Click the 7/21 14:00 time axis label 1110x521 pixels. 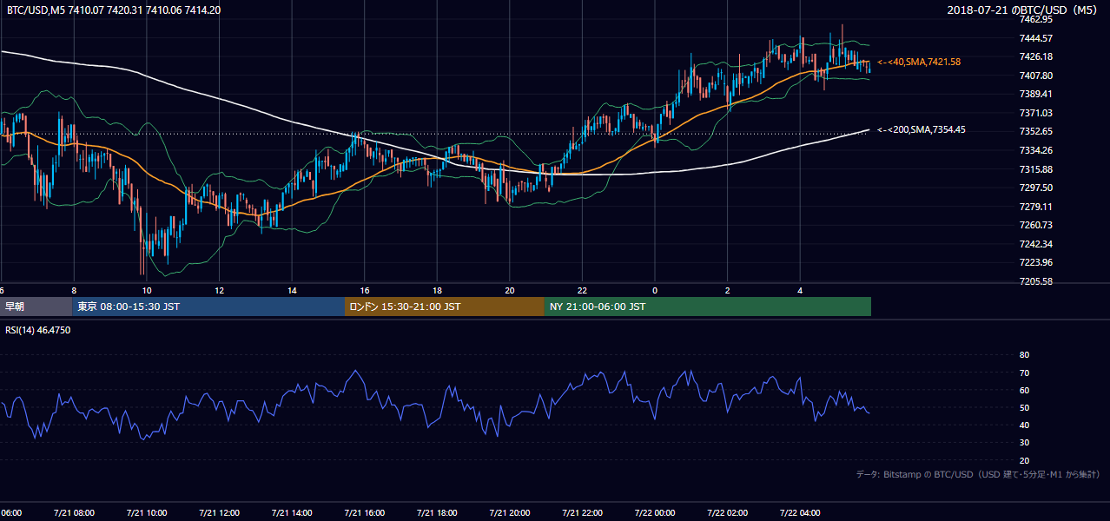point(292,513)
